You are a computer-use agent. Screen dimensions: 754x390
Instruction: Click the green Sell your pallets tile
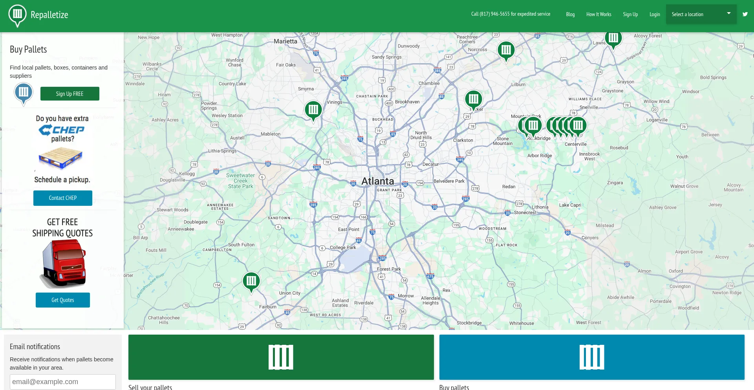(x=281, y=357)
